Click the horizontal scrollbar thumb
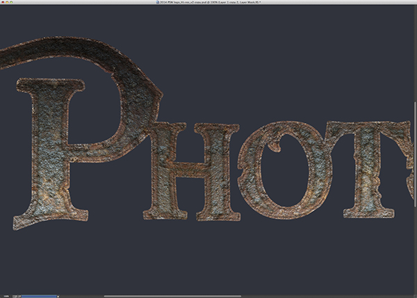The image size is (417, 298). [x=174, y=295]
